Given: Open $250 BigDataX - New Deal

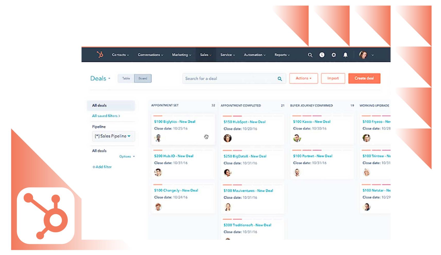Looking at the screenshot, I should pos(245,156).
